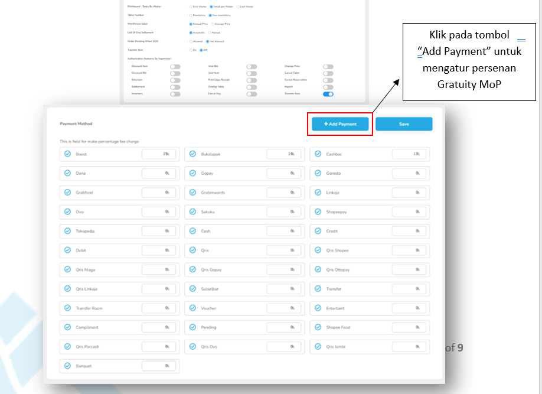
Task: Click the check icon next to Banquet
Action: pyautogui.click(x=67, y=366)
